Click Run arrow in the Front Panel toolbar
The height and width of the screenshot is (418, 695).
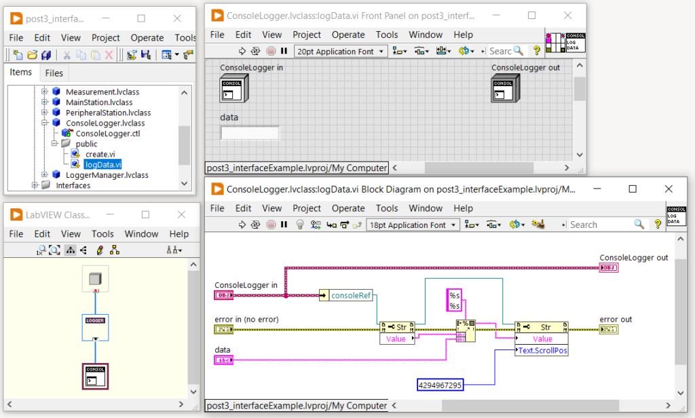(242, 51)
